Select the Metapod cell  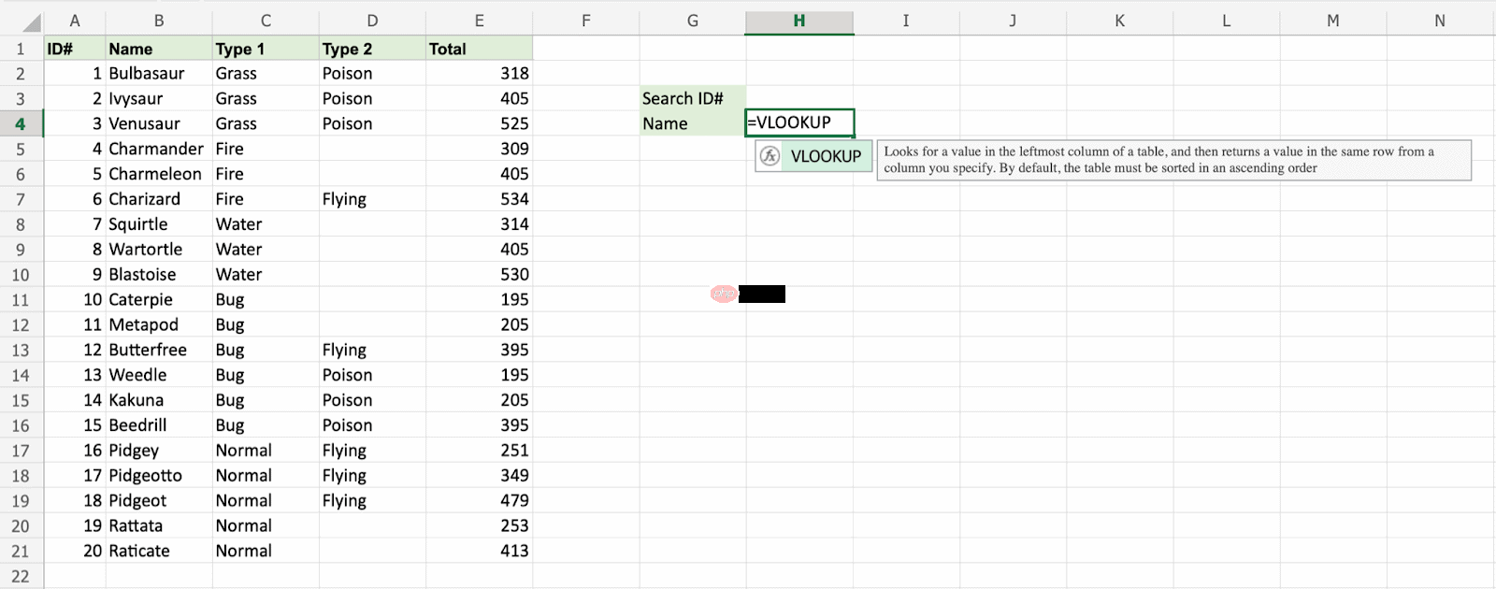159,324
